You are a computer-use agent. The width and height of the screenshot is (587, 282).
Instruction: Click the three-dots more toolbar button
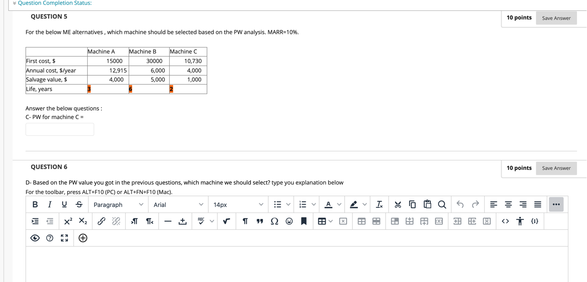point(556,204)
